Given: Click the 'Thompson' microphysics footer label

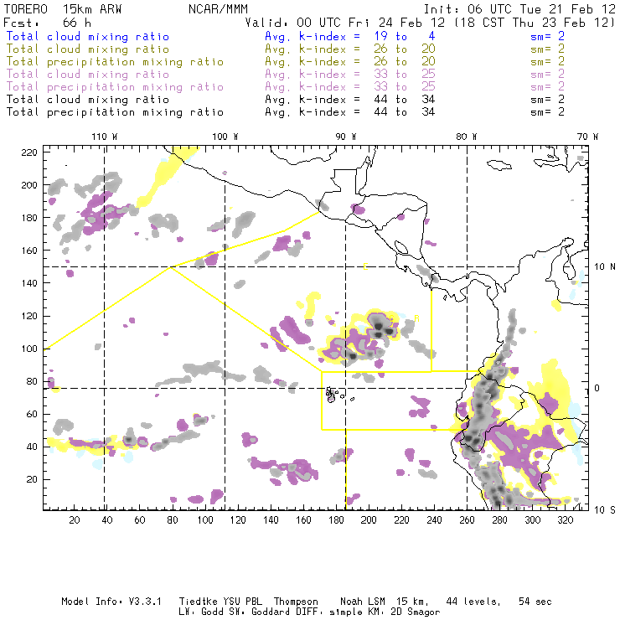Looking at the screenshot, I should (296, 602).
